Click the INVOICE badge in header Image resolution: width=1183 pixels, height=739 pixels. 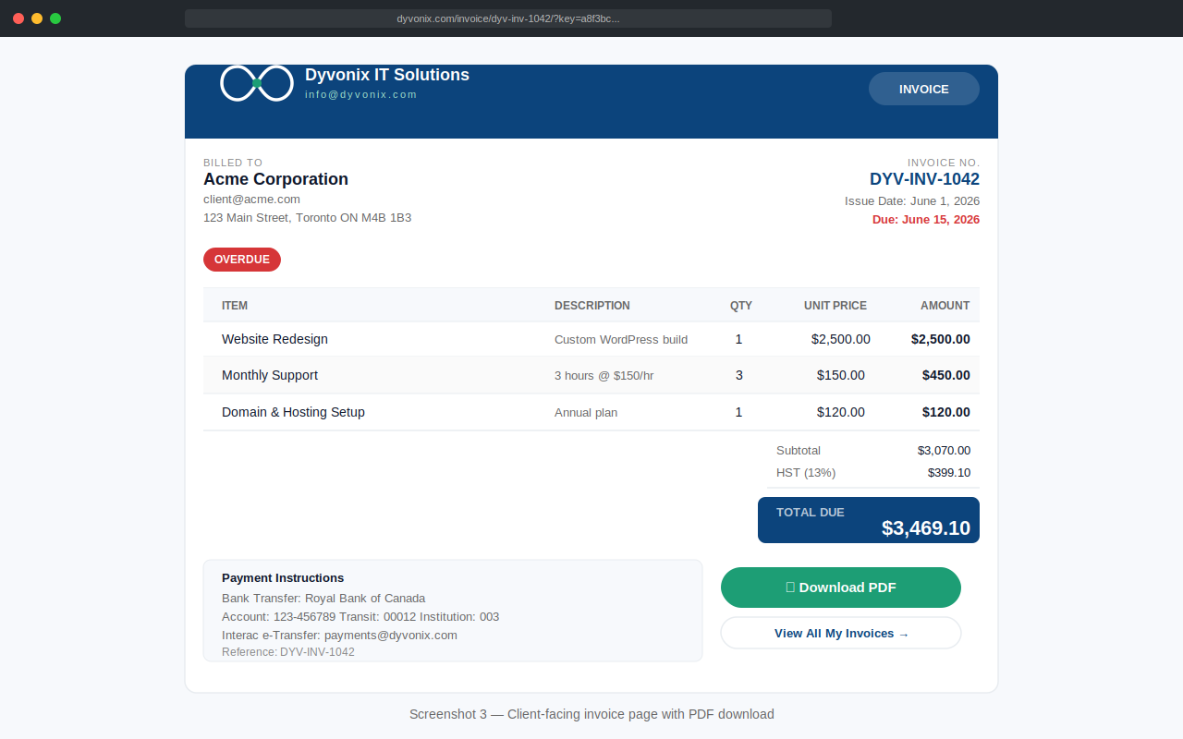pos(924,89)
